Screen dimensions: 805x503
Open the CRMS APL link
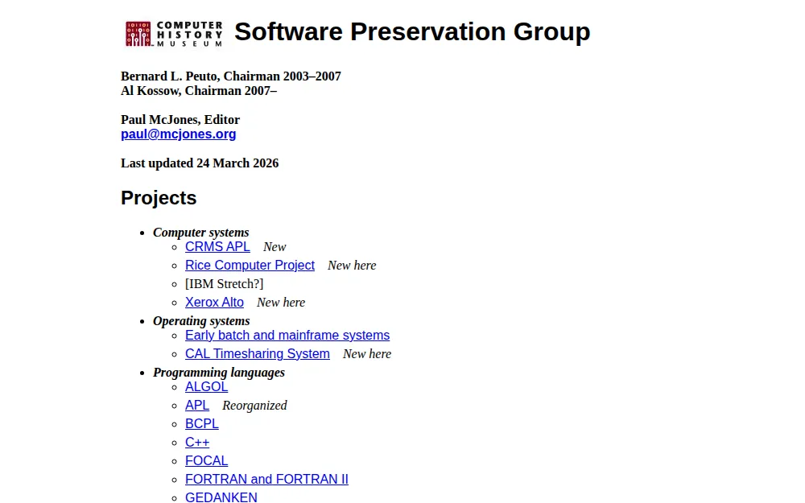(x=217, y=247)
